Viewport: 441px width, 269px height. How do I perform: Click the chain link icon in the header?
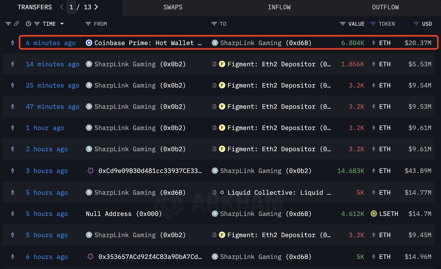[16, 24]
